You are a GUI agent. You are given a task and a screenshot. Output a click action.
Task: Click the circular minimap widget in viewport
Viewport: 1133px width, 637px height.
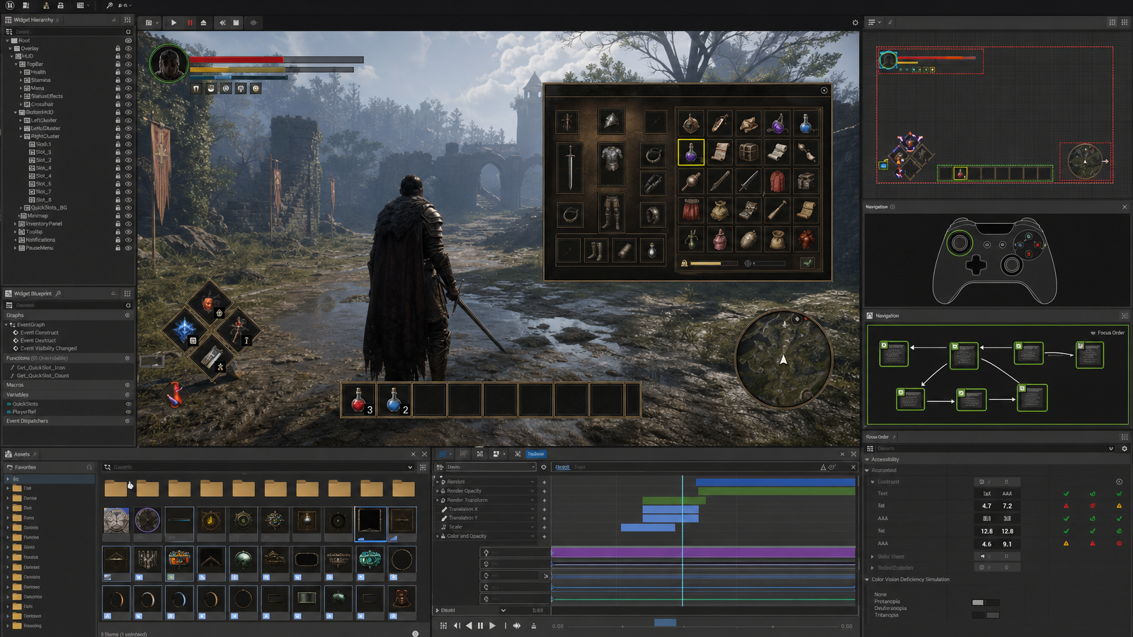tap(783, 360)
